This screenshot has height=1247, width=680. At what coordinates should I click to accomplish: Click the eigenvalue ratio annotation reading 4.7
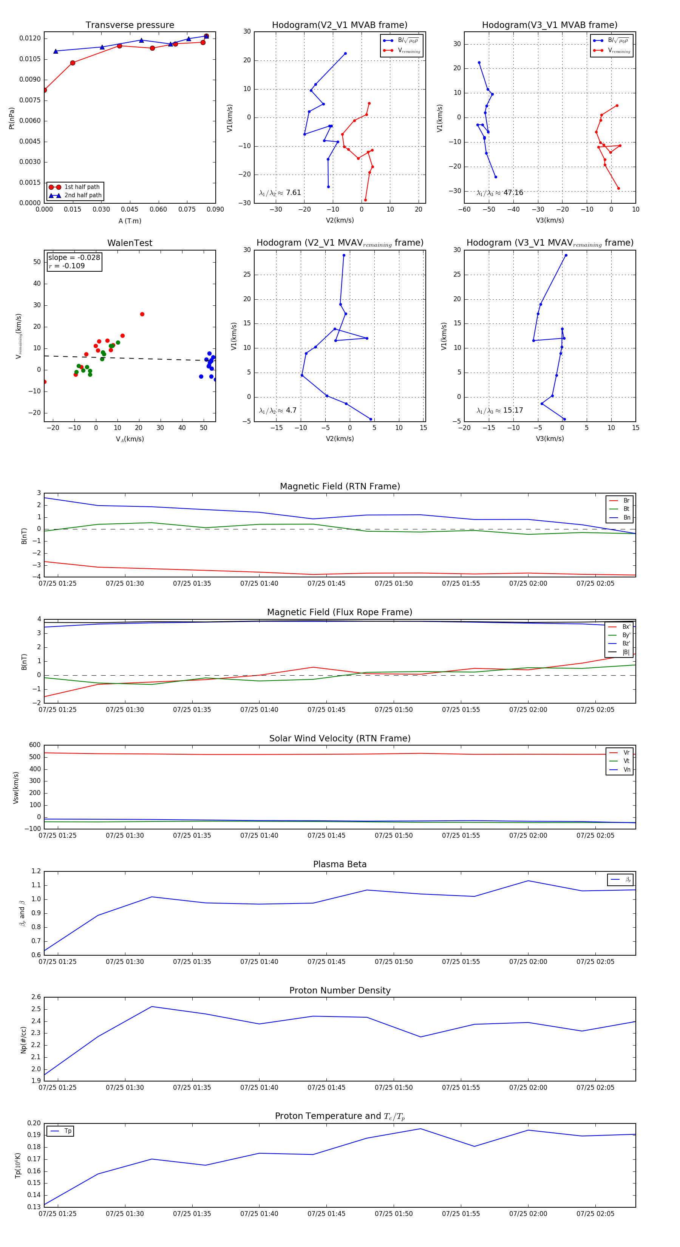tap(278, 410)
